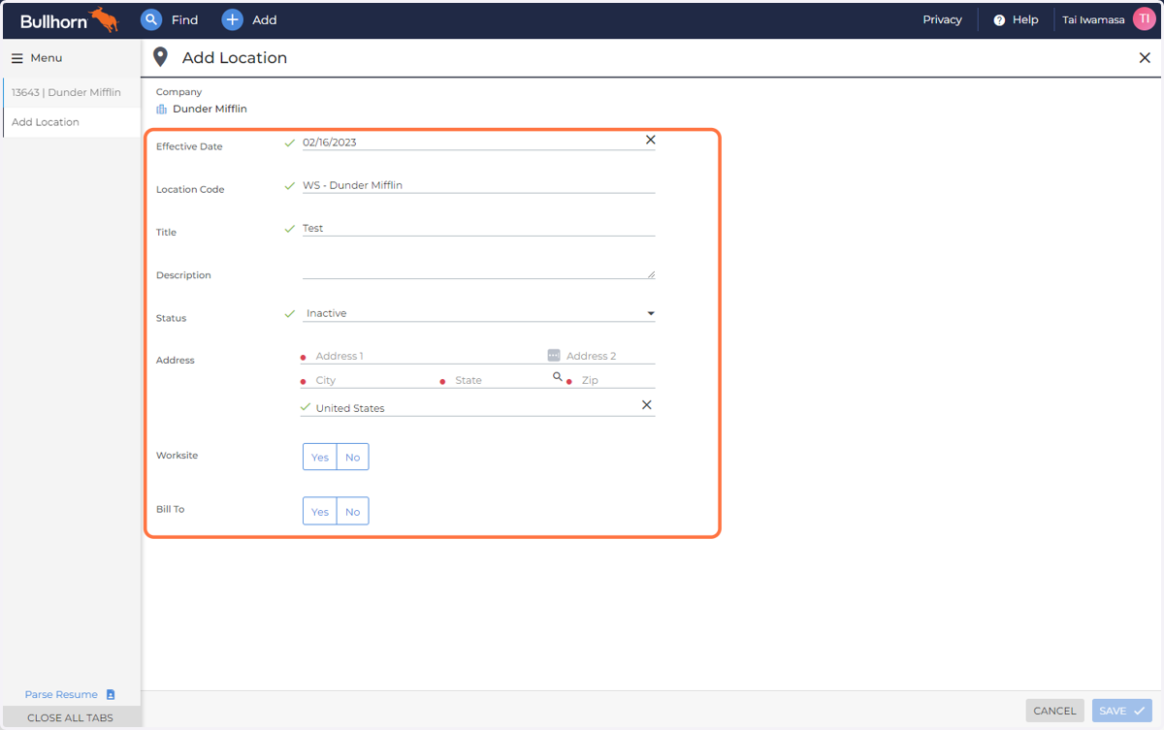The height and width of the screenshot is (730, 1164).
Task: Click the Parse Resume link
Action: [x=61, y=694]
